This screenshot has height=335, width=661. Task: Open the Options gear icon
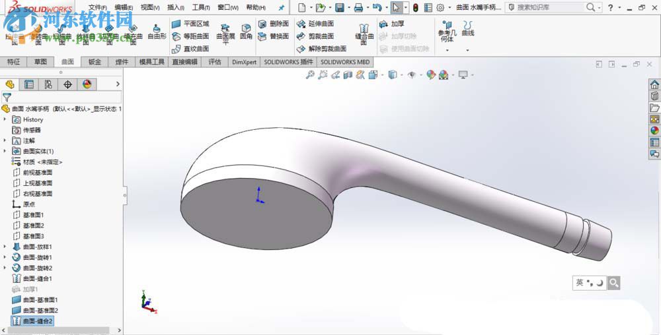tap(440, 7)
